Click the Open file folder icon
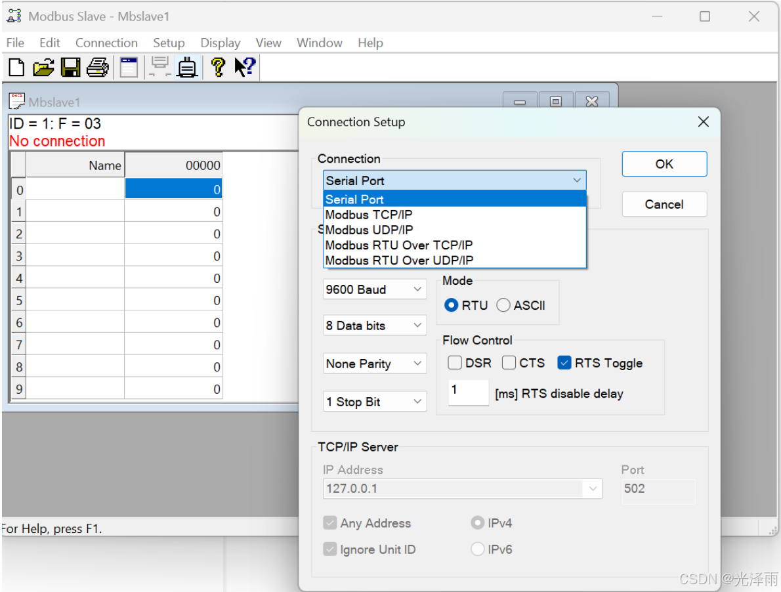Screen dimensions: 781x592 (43, 67)
